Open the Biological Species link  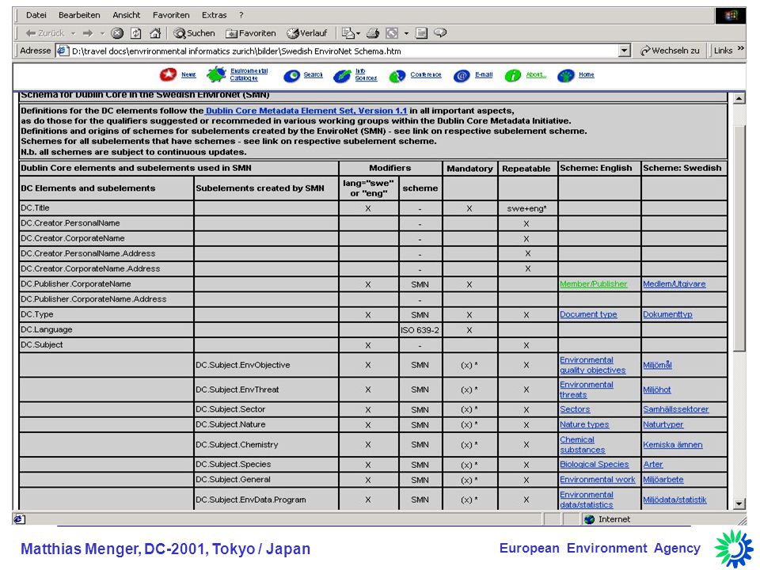(595, 465)
